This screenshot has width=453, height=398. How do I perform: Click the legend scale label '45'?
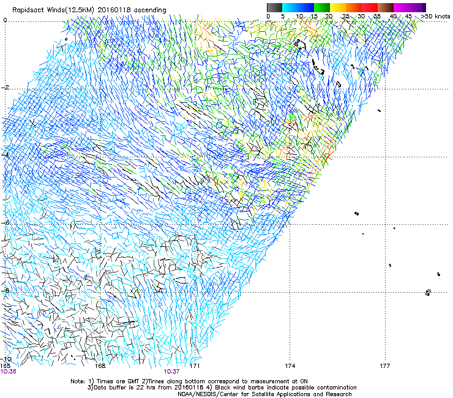(x=408, y=17)
